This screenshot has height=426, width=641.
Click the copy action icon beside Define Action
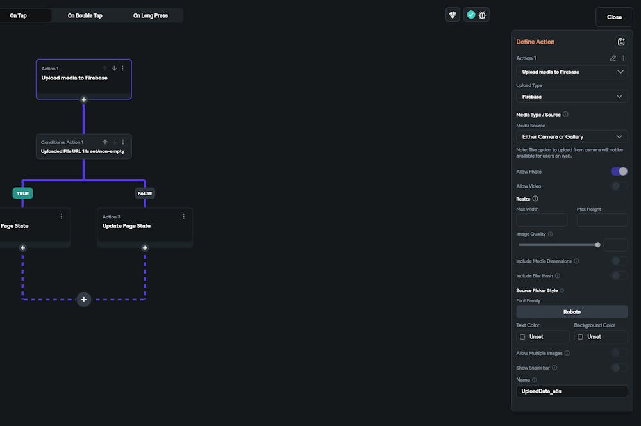pyautogui.click(x=620, y=41)
